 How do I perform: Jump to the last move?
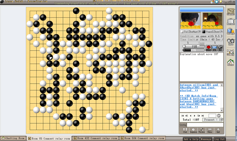coord(203,115)
